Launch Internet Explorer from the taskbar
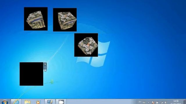The width and height of the screenshot is (186, 104). tap(16, 102)
